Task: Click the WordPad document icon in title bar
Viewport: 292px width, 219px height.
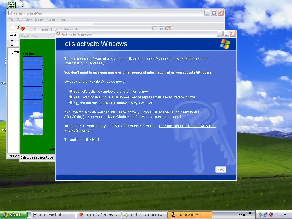Action: pyautogui.click(x=10, y=13)
